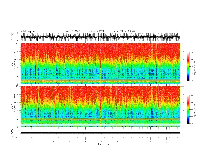Click the ch.1 colorbar log(PSD) label
This screenshot has width=206, height=159.
[x=195, y=68]
